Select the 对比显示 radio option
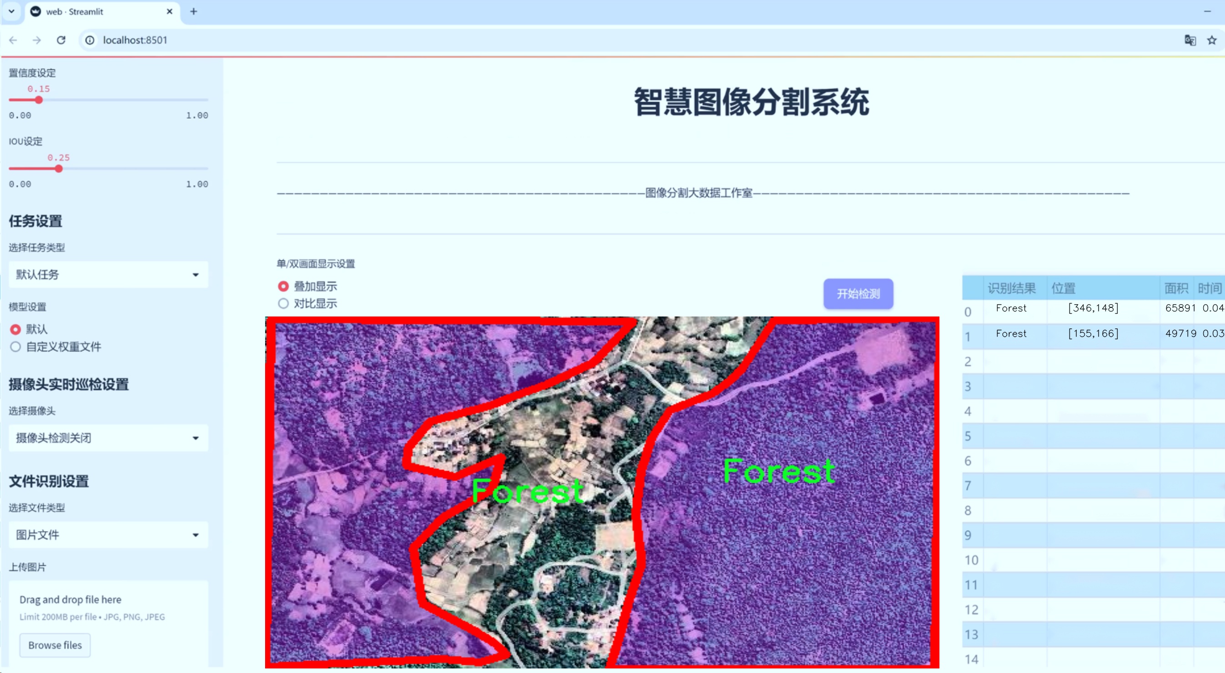Viewport: 1225px width, 673px height. (x=283, y=303)
